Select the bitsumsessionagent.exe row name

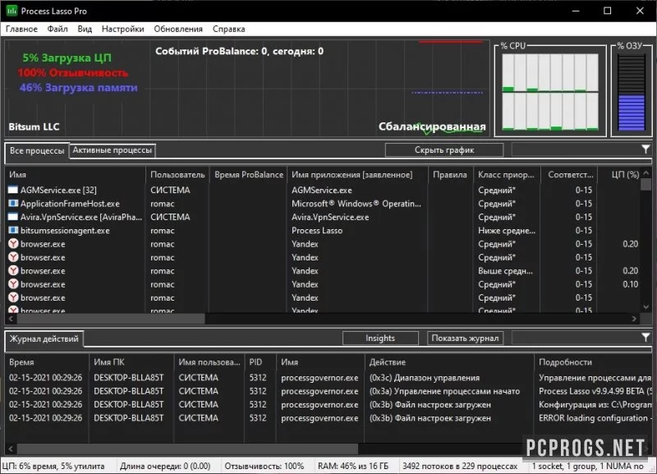[65, 231]
